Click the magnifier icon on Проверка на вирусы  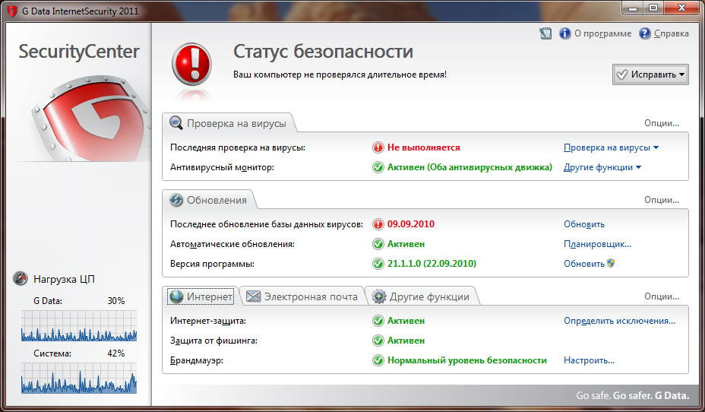click(x=175, y=123)
